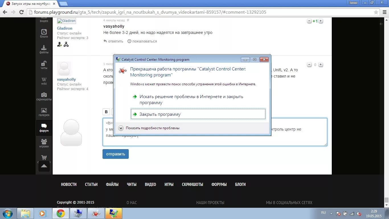Upvote Gladiron's comment with plus button

coord(320,21)
